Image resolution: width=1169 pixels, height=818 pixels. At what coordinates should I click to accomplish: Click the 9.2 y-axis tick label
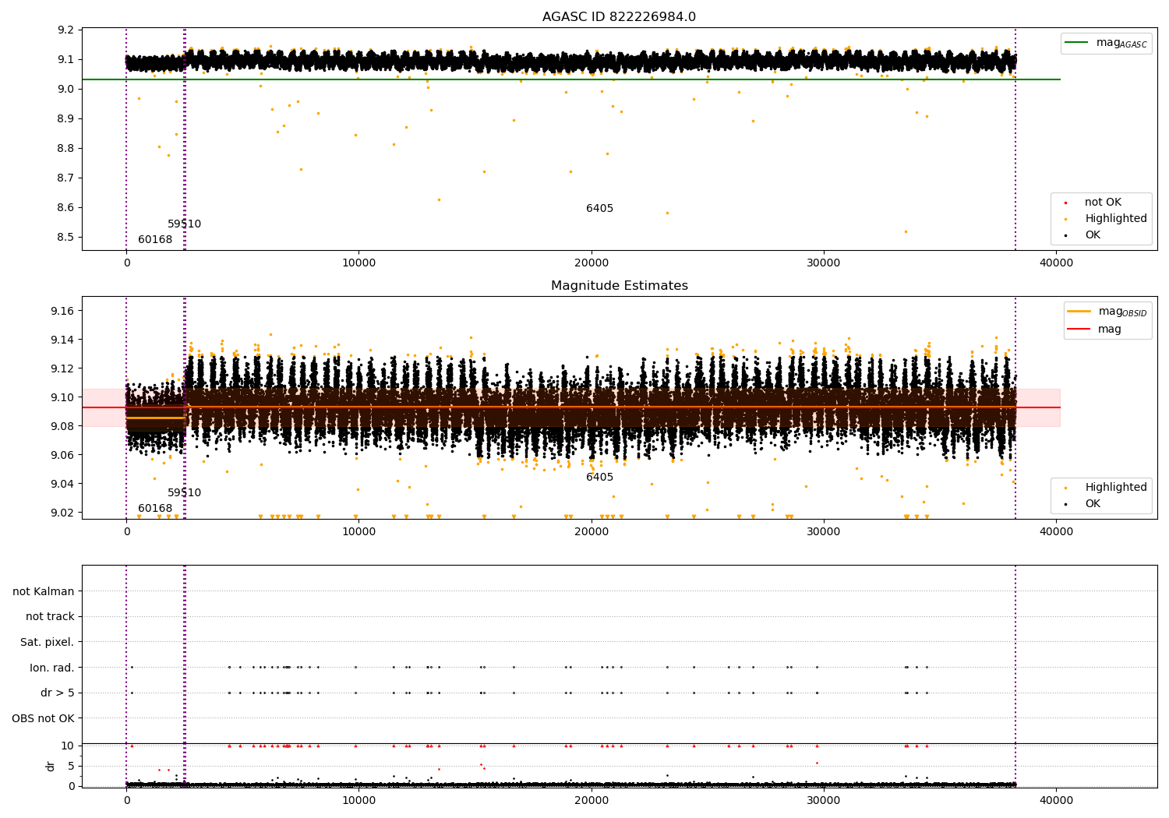point(66,30)
